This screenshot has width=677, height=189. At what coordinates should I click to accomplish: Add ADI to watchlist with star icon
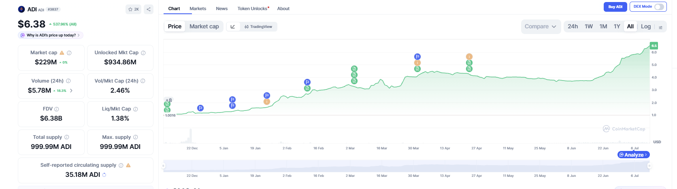(133, 9)
